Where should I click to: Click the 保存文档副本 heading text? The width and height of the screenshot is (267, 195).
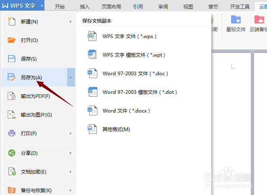pos(97,21)
